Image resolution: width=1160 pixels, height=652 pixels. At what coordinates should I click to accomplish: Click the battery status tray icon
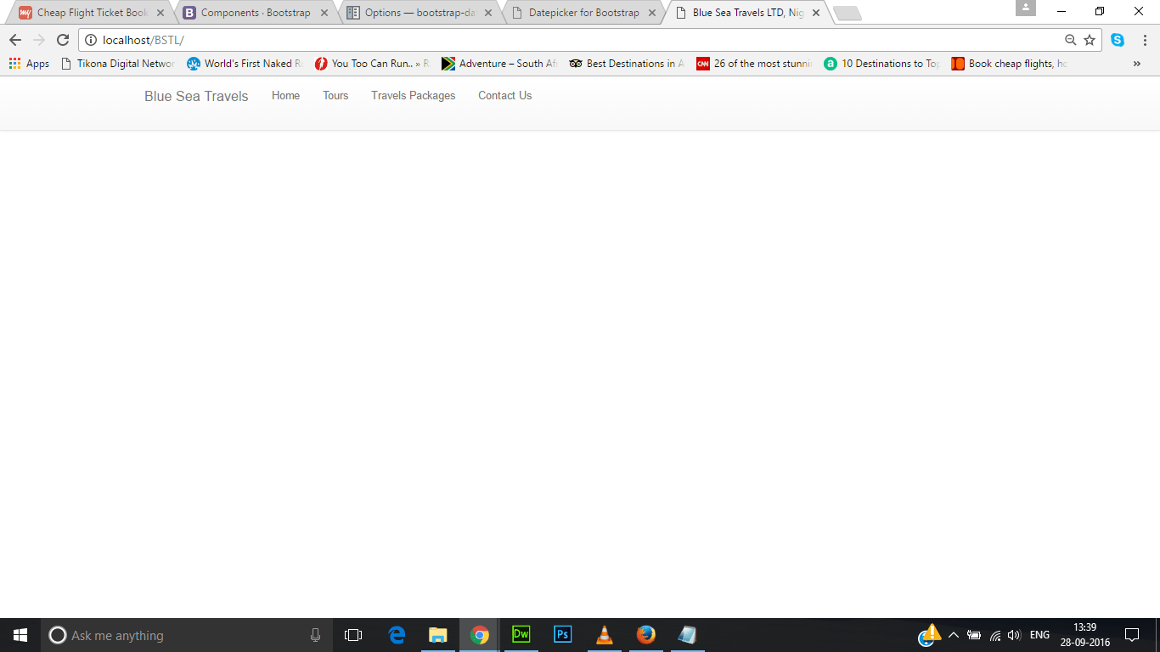(974, 635)
